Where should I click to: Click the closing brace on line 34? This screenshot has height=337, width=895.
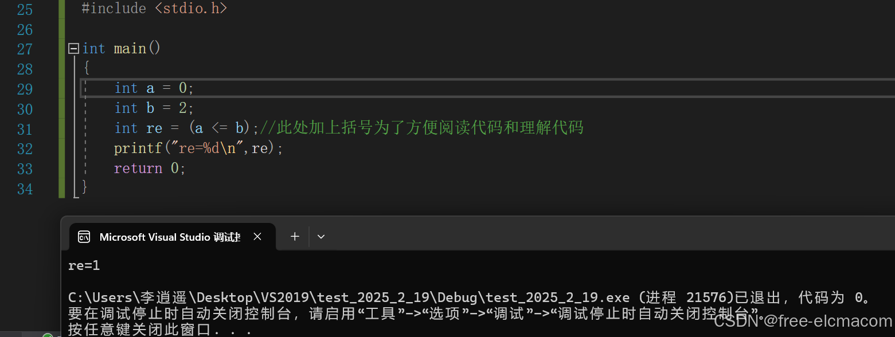pos(84,187)
